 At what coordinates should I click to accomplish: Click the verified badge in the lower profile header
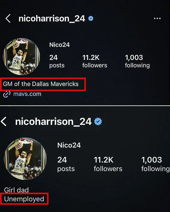(98, 122)
